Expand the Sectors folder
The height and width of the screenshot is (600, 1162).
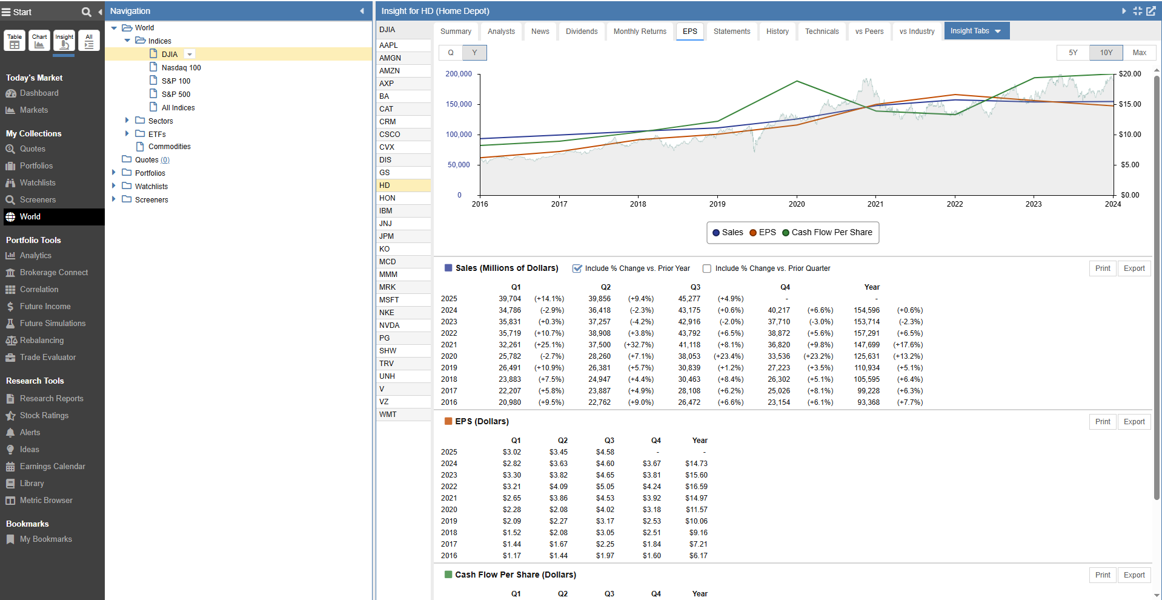[127, 121]
